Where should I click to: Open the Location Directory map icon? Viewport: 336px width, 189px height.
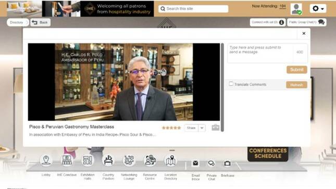[170, 160]
